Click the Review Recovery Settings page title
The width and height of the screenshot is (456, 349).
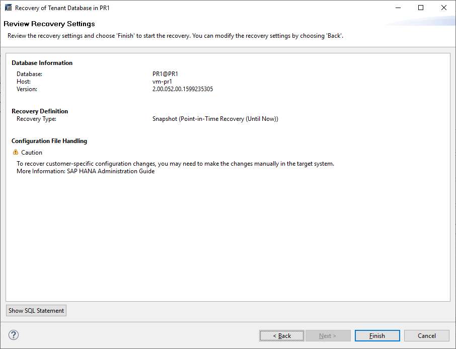(49, 24)
